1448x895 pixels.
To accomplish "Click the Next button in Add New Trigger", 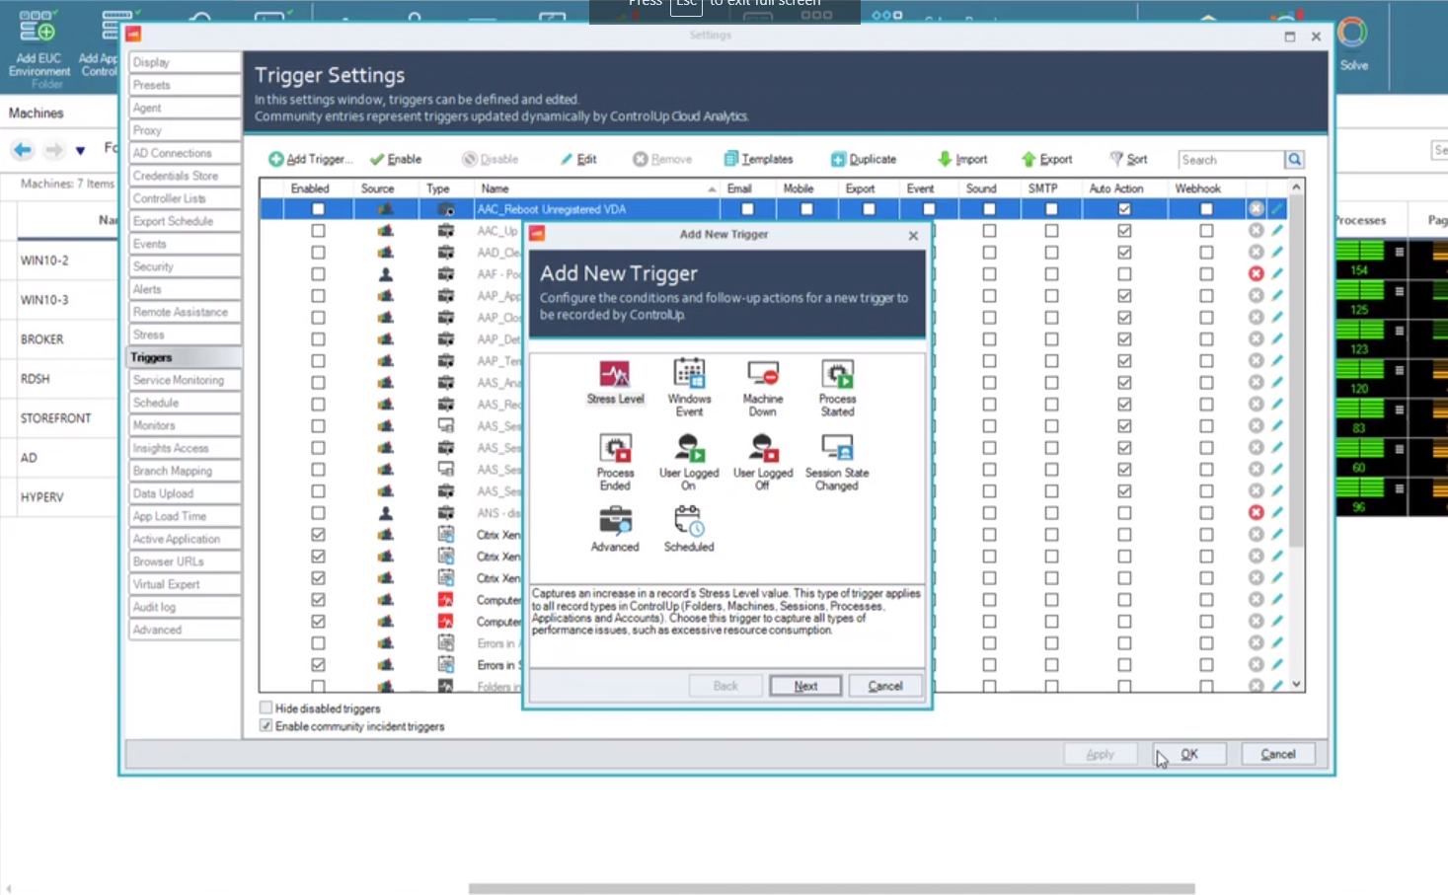I will (x=804, y=685).
